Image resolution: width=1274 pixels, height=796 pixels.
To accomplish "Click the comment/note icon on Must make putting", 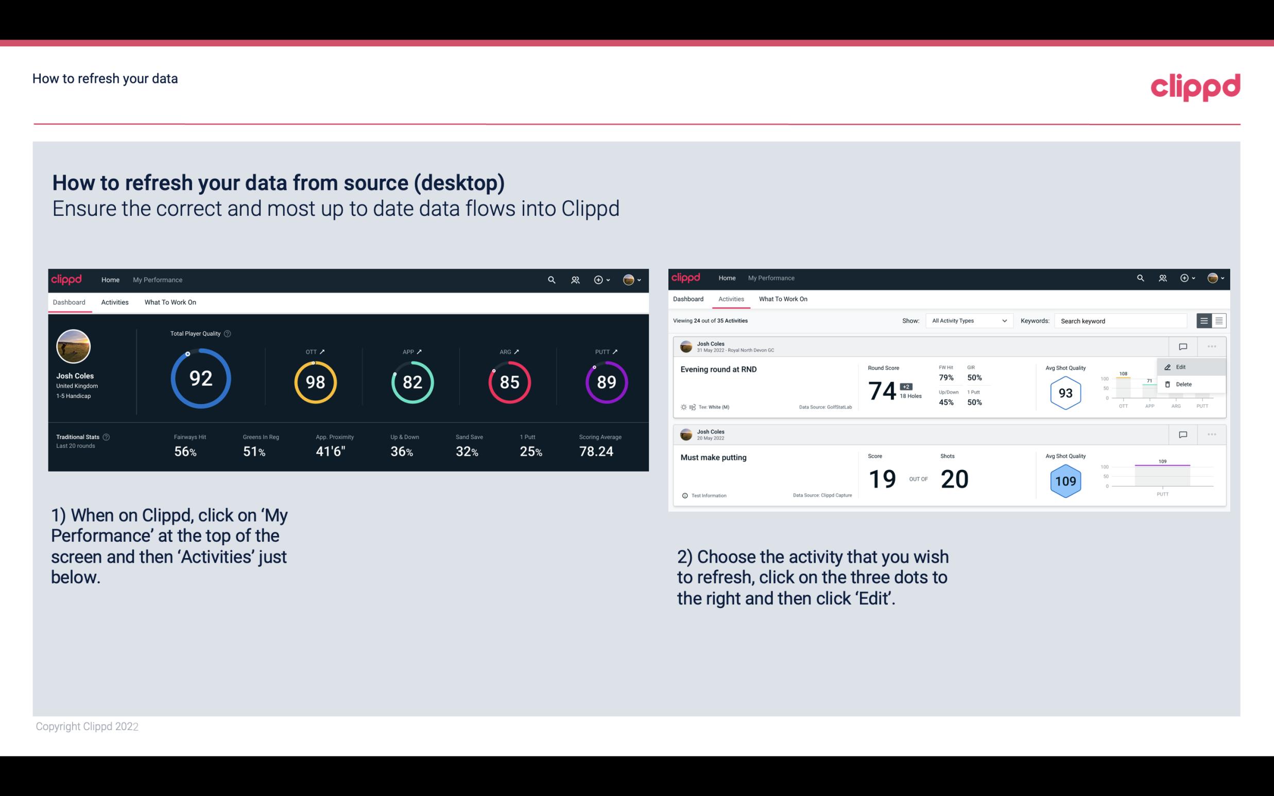I will pos(1183,434).
